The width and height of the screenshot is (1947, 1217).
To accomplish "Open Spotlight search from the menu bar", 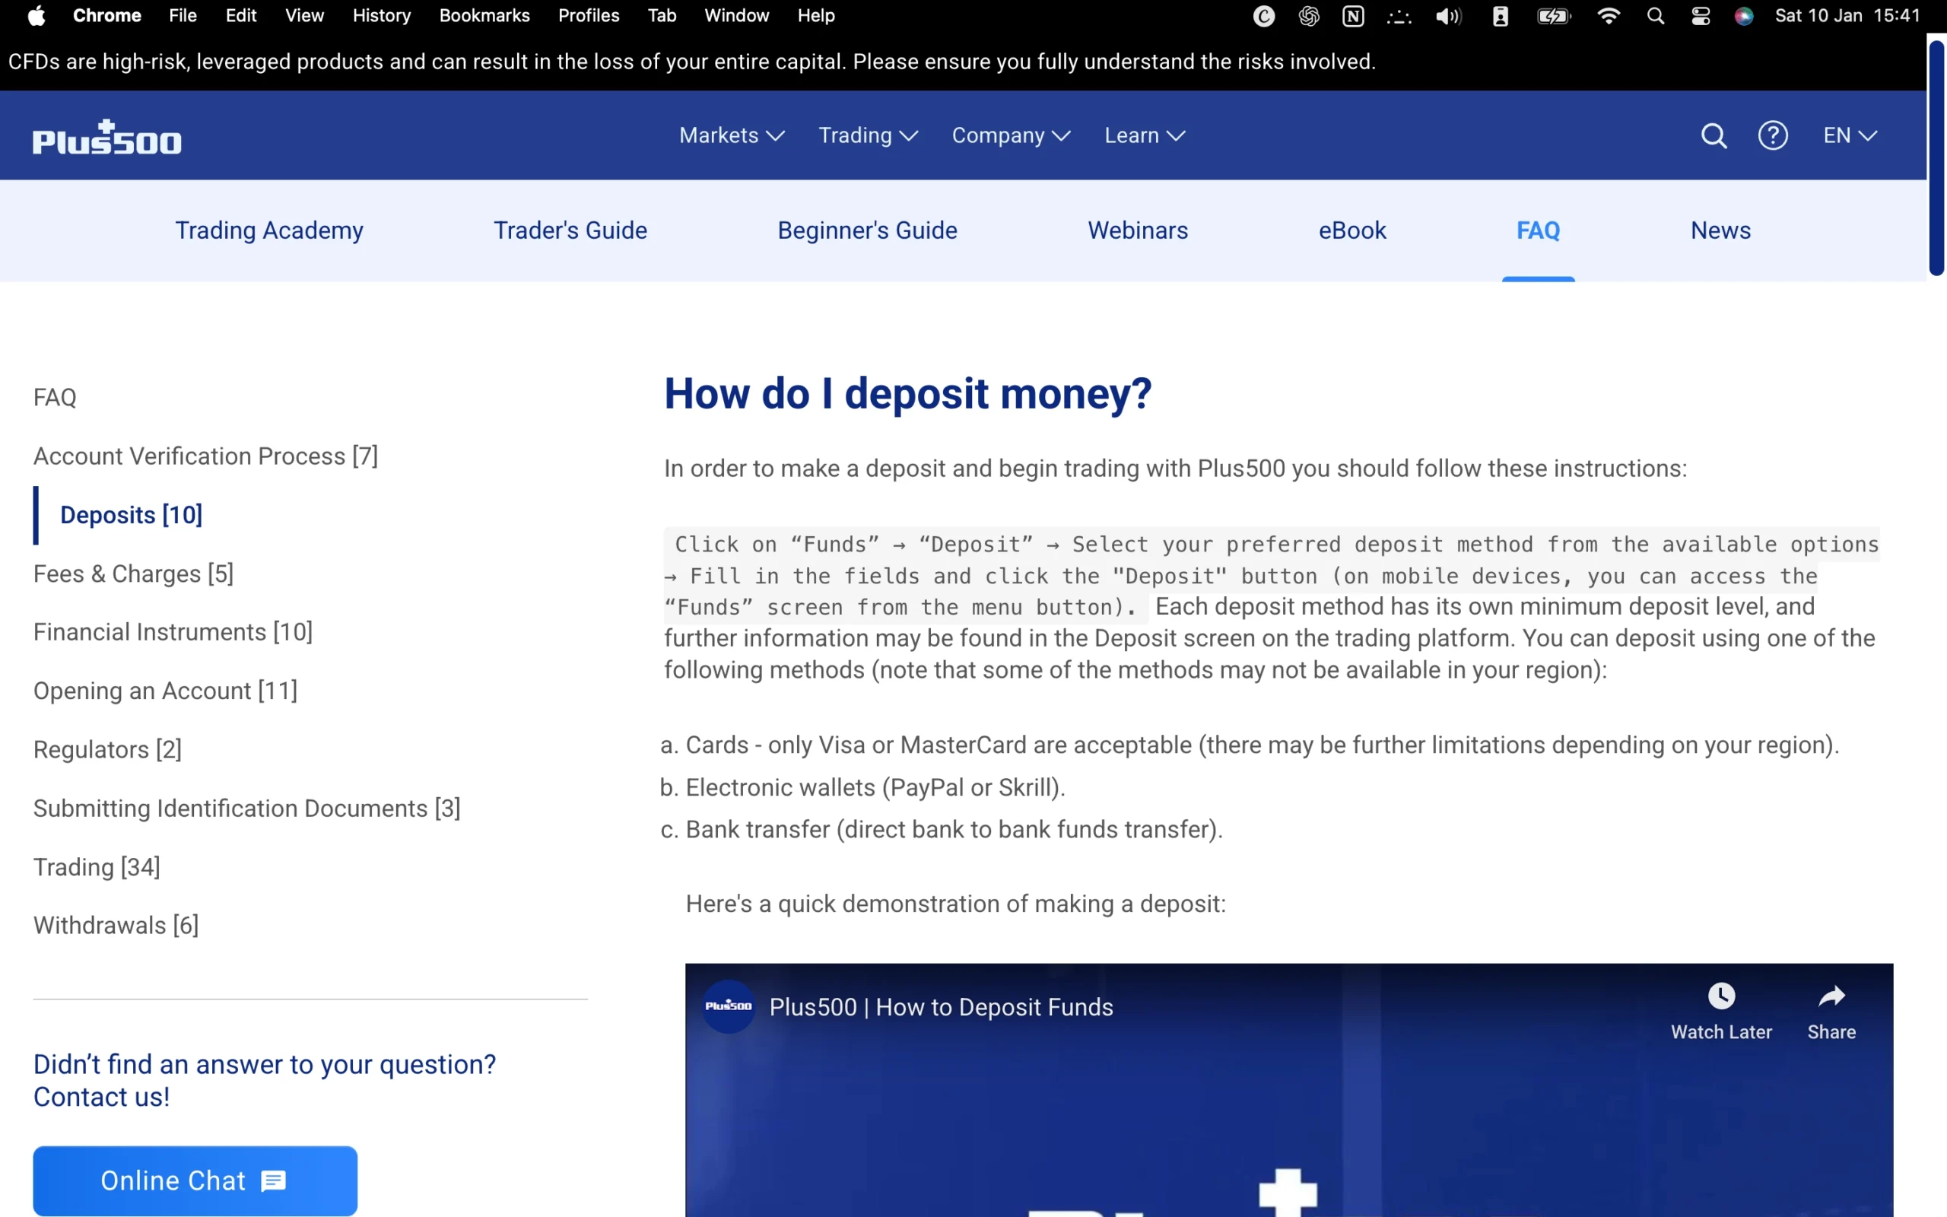I will pos(1655,15).
